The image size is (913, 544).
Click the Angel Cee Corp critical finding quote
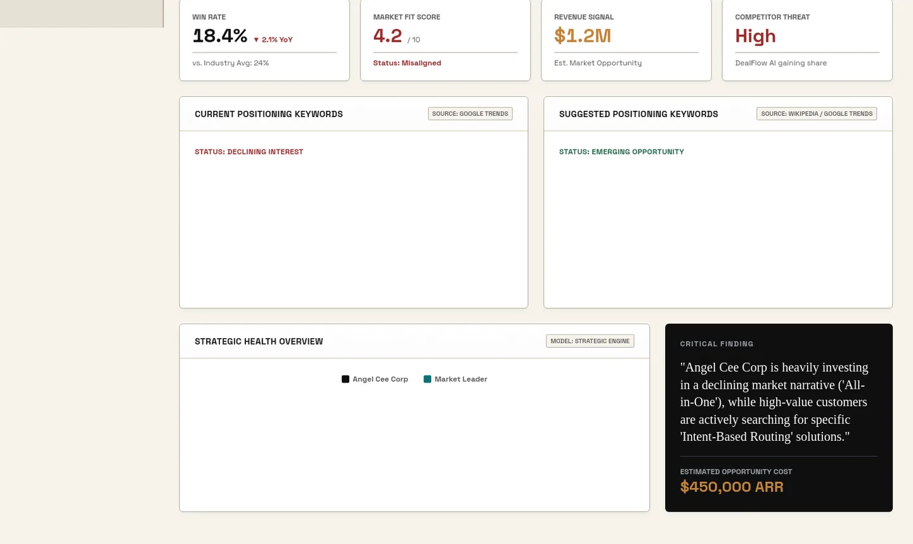774,402
